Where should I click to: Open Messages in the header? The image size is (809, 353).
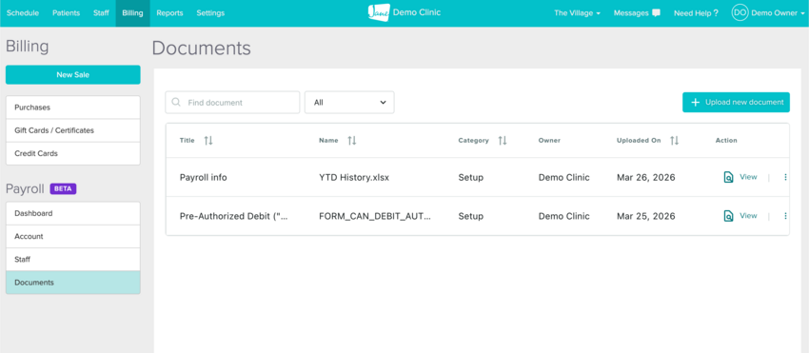(631, 13)
